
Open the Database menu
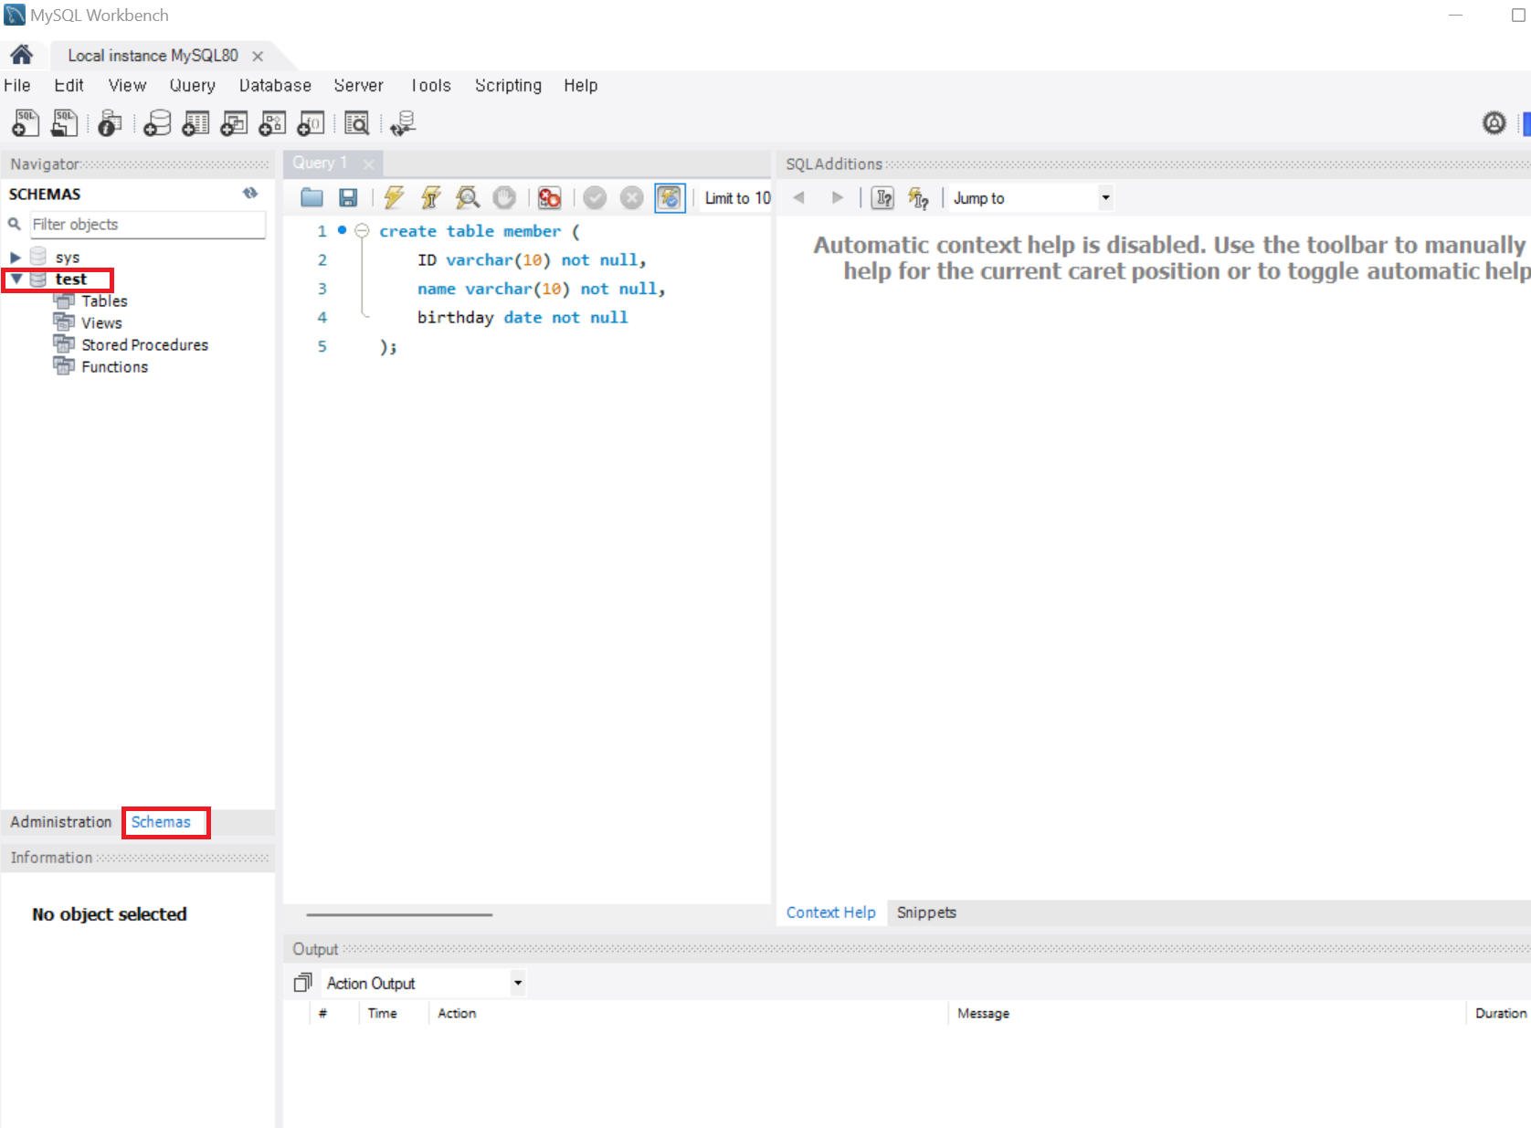(275, 85)
